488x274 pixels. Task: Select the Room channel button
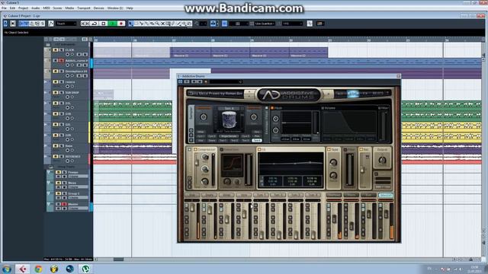tap(351, 195)
